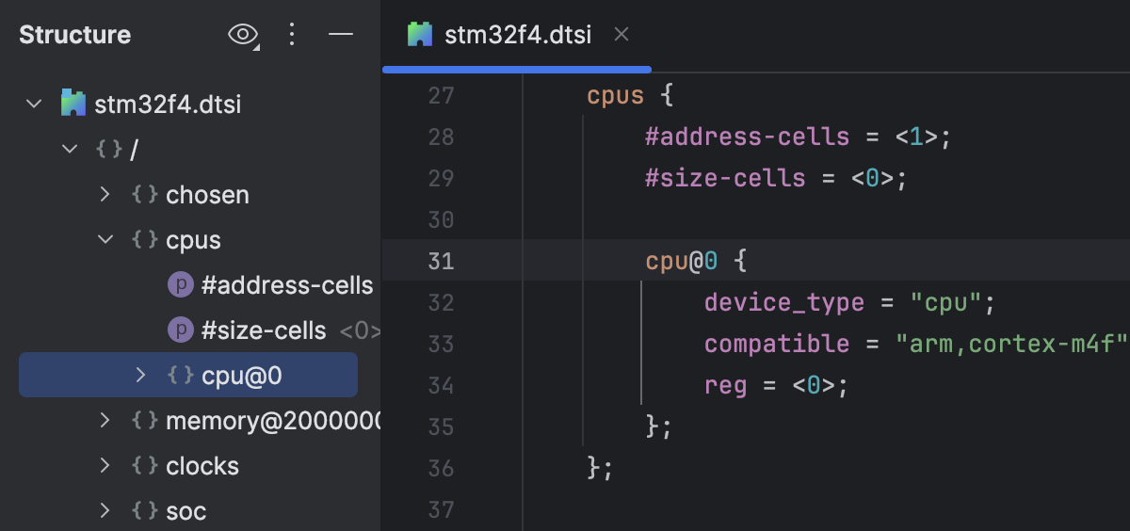
Task: Open the Structure view options eye icon
Action: (x=243, y=35)
